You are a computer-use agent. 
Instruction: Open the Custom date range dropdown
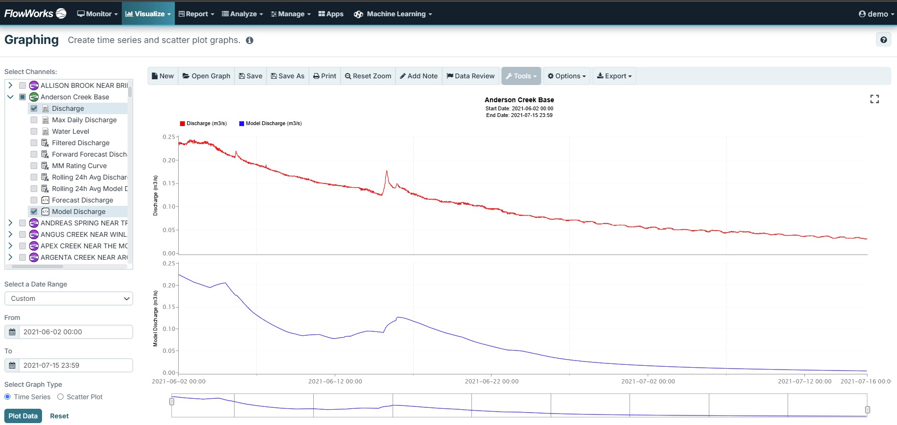tap(69, 298)
